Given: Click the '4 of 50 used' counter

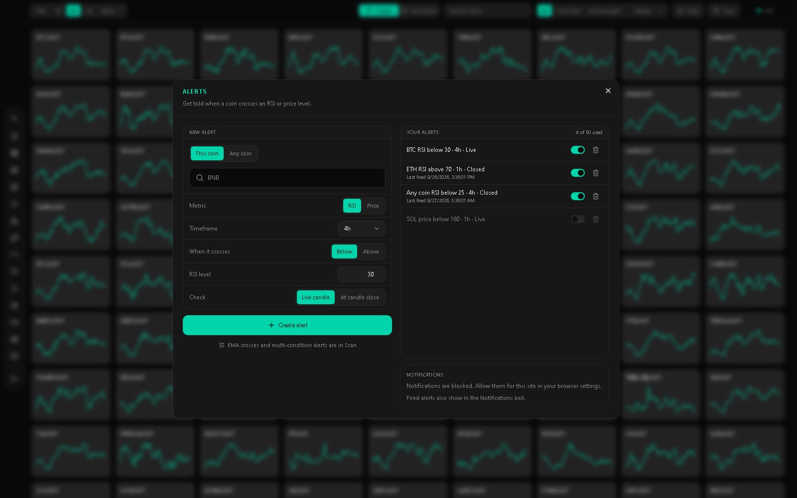Looking at the screenshot, I should (x=589, y=132).
